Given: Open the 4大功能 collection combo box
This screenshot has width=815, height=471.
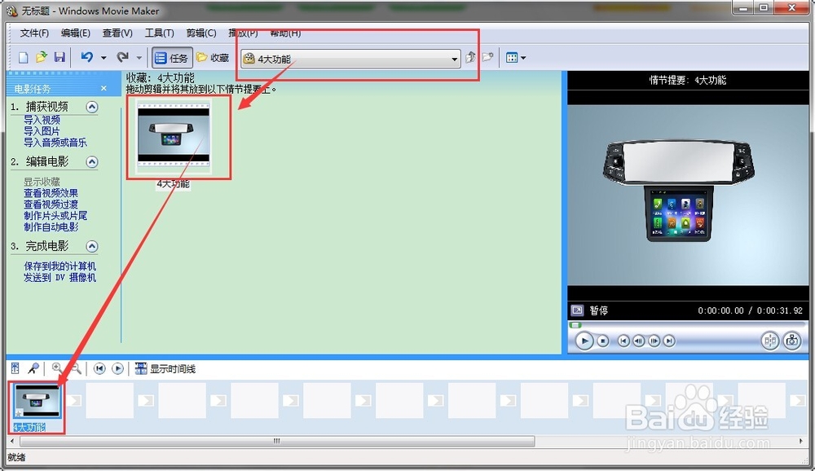Looking at the screenshot, I should 350,59.
